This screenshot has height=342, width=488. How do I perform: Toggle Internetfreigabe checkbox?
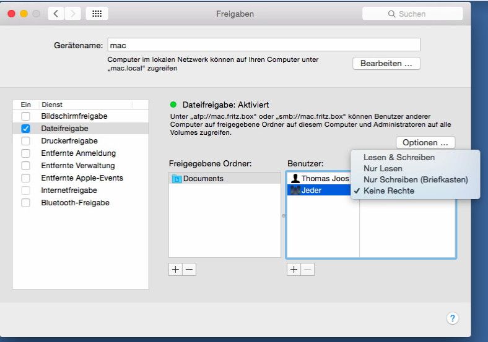point(25,190)
